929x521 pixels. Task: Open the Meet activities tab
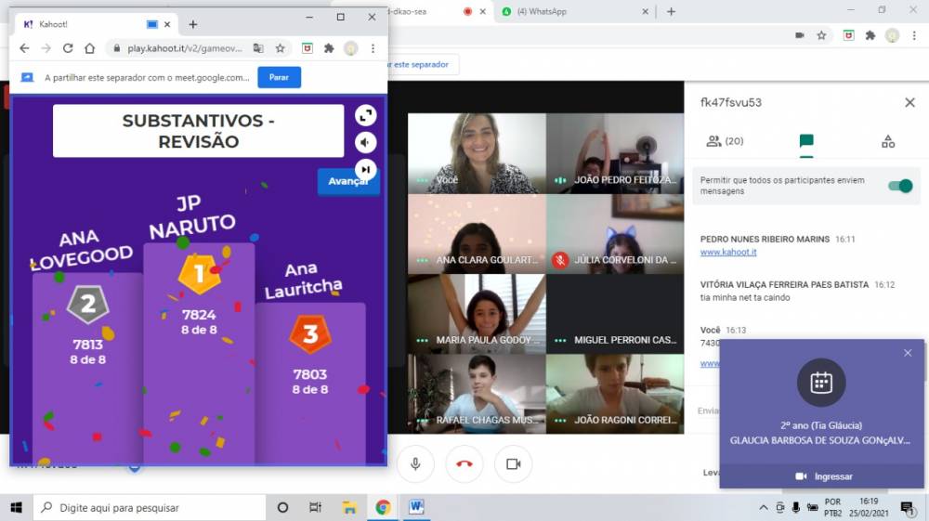[x=887, y=141]
